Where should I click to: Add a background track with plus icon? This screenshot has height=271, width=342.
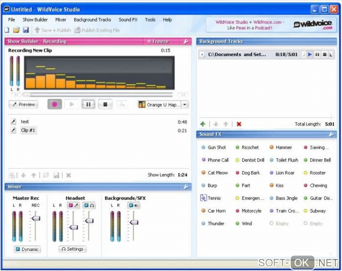coord(203,124)
